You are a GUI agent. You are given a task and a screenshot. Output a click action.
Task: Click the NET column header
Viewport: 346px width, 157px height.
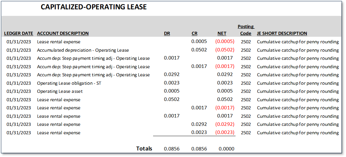click(222, 33)
